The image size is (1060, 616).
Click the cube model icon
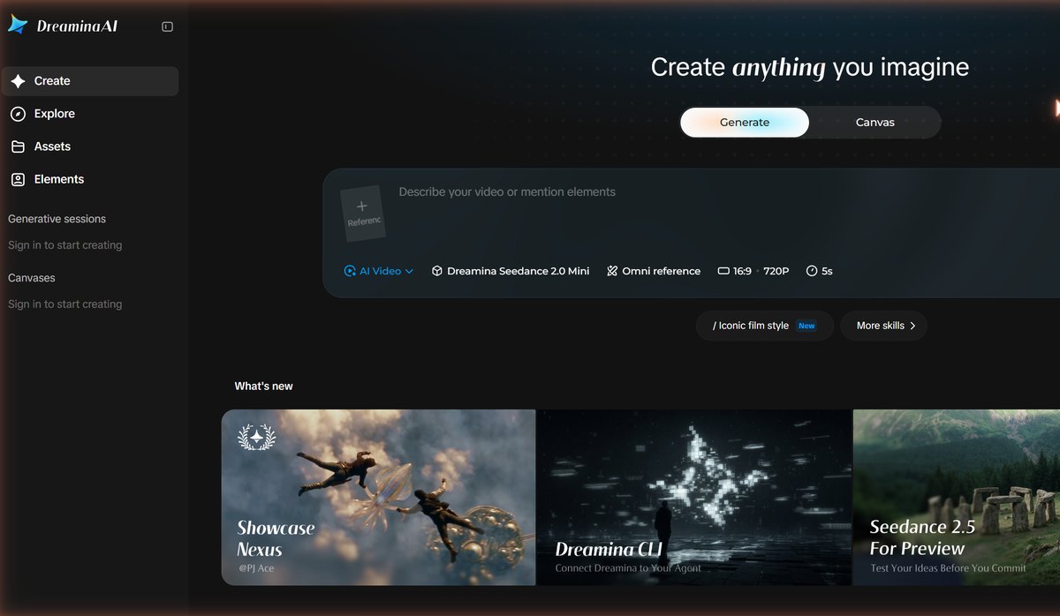tap(436, 271)
